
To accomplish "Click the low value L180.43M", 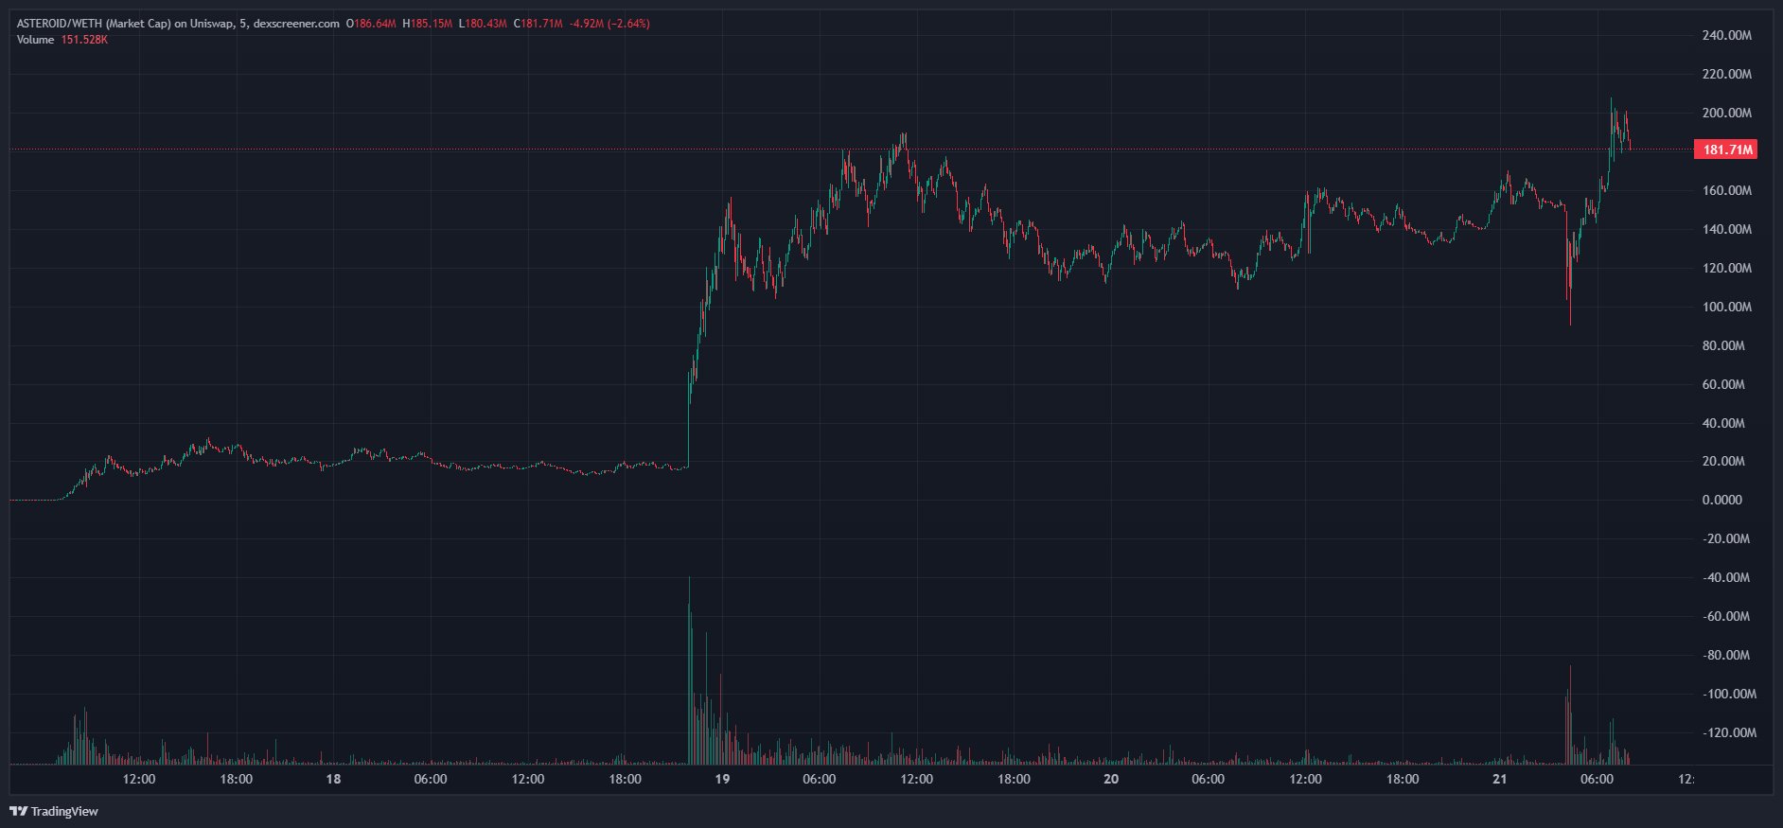I will [x=483, y=24].
